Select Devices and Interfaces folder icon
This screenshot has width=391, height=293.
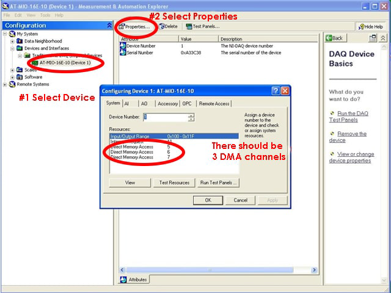(x=20, y=48)
